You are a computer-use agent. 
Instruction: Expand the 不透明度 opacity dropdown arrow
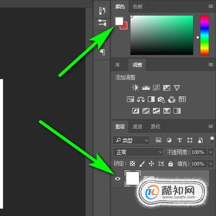(211, 152)
